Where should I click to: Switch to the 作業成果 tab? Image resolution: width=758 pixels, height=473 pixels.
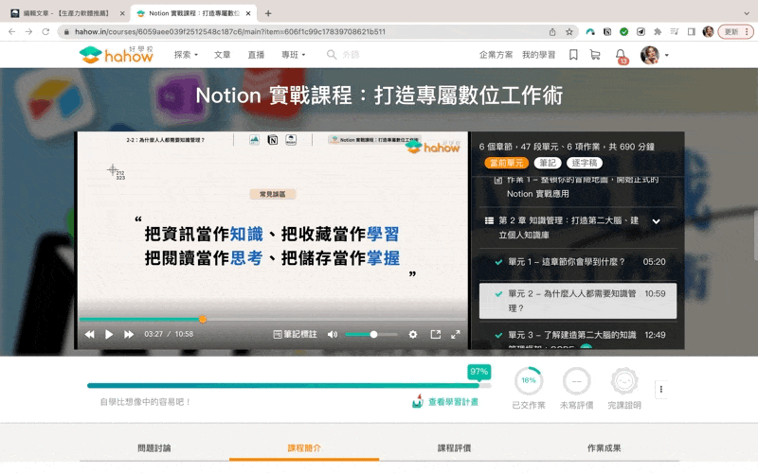(604, 447)
